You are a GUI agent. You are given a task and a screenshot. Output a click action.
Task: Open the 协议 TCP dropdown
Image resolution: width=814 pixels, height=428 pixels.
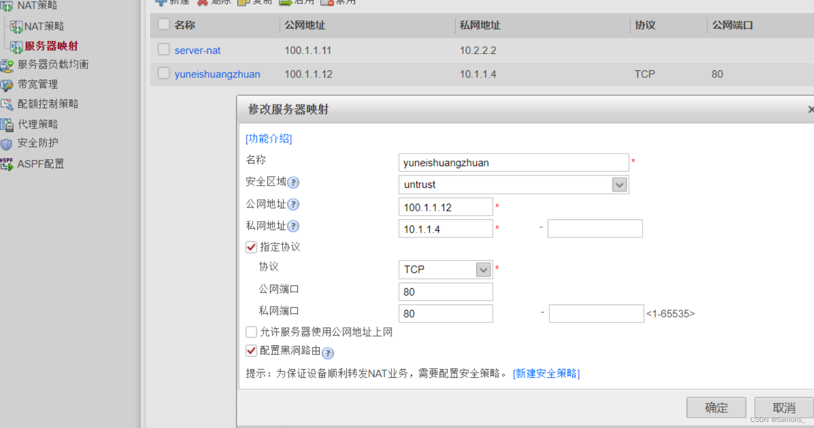483,270
